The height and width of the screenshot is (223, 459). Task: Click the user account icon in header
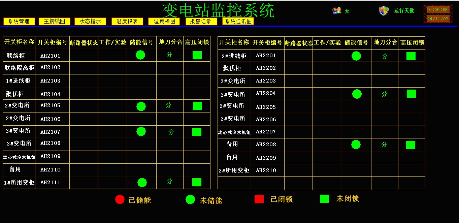pyautogui.click(x=337, y=11)
